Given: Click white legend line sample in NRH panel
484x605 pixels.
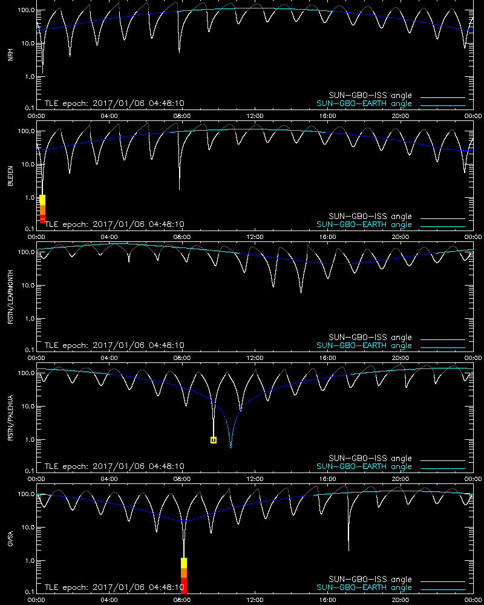Looking at the screenshot, I should 443,97.
